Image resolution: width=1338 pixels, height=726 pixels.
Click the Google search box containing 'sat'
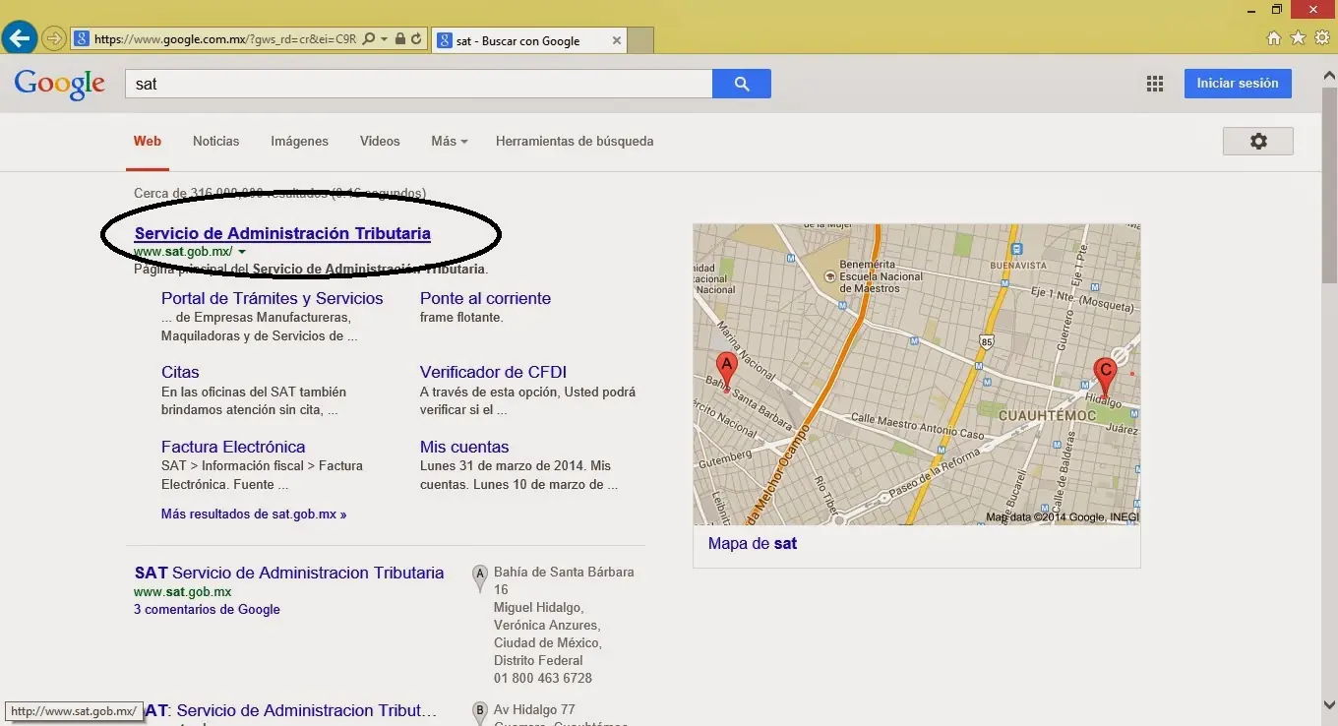(x=418, y=84)
